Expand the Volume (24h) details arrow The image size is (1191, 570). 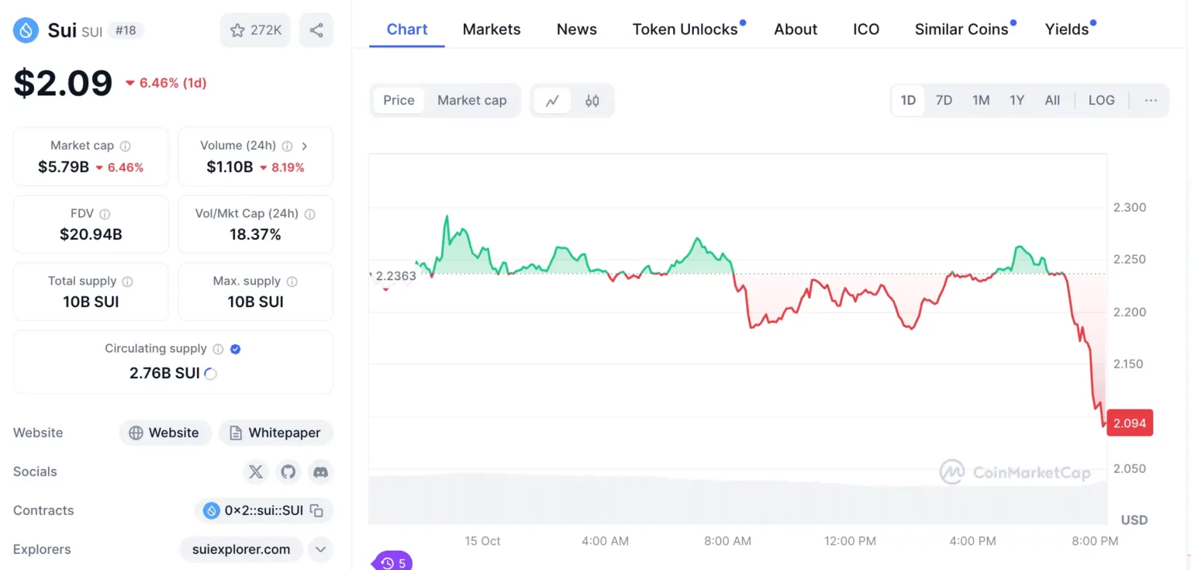(304, 145)
